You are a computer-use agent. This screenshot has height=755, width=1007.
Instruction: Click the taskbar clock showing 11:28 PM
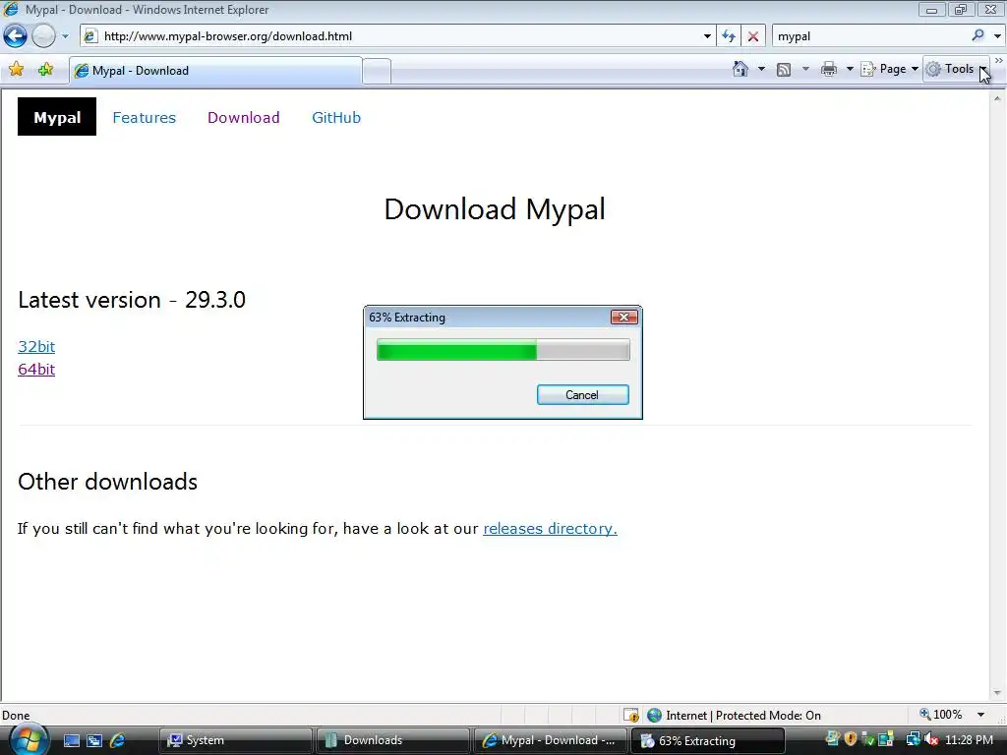click(969, 739)
